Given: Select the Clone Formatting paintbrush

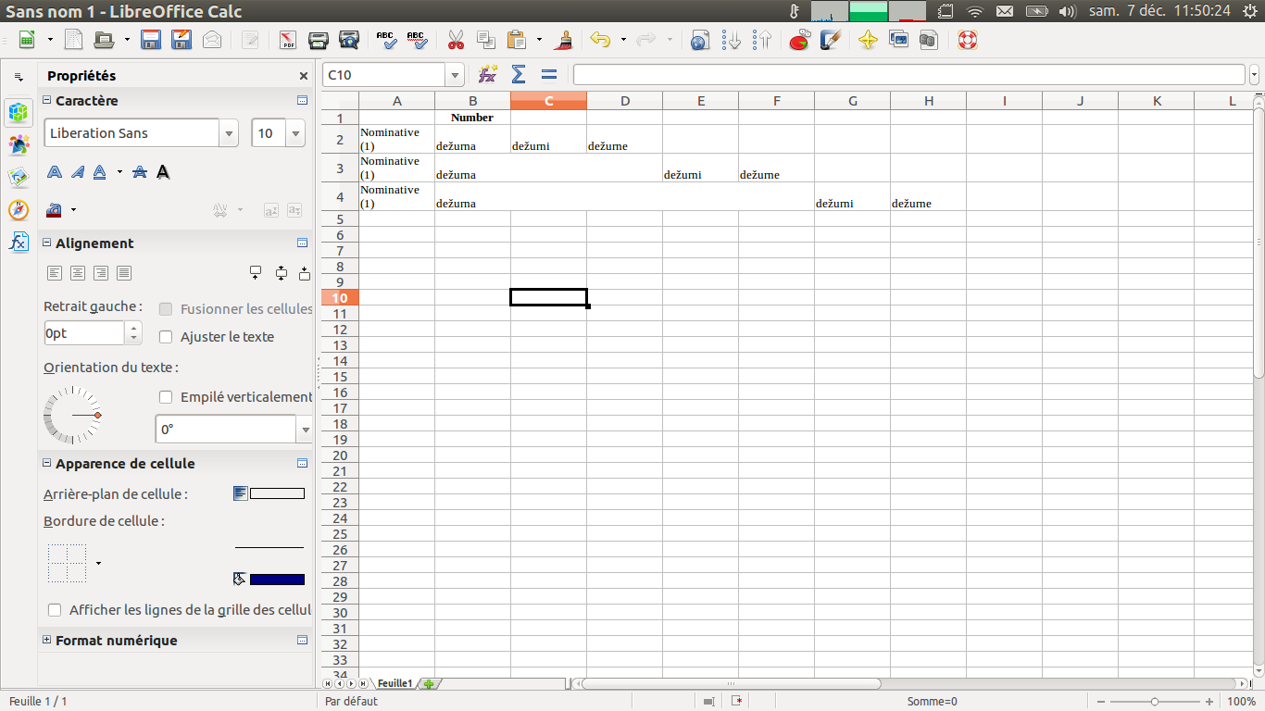Looking at the screenshot, I should (562, 40).
